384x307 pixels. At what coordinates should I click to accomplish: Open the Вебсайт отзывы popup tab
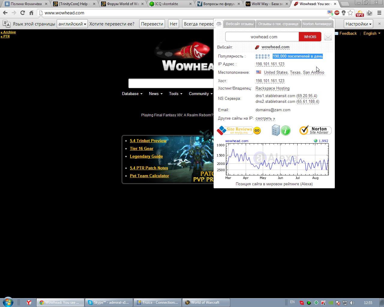click(239, 24)
